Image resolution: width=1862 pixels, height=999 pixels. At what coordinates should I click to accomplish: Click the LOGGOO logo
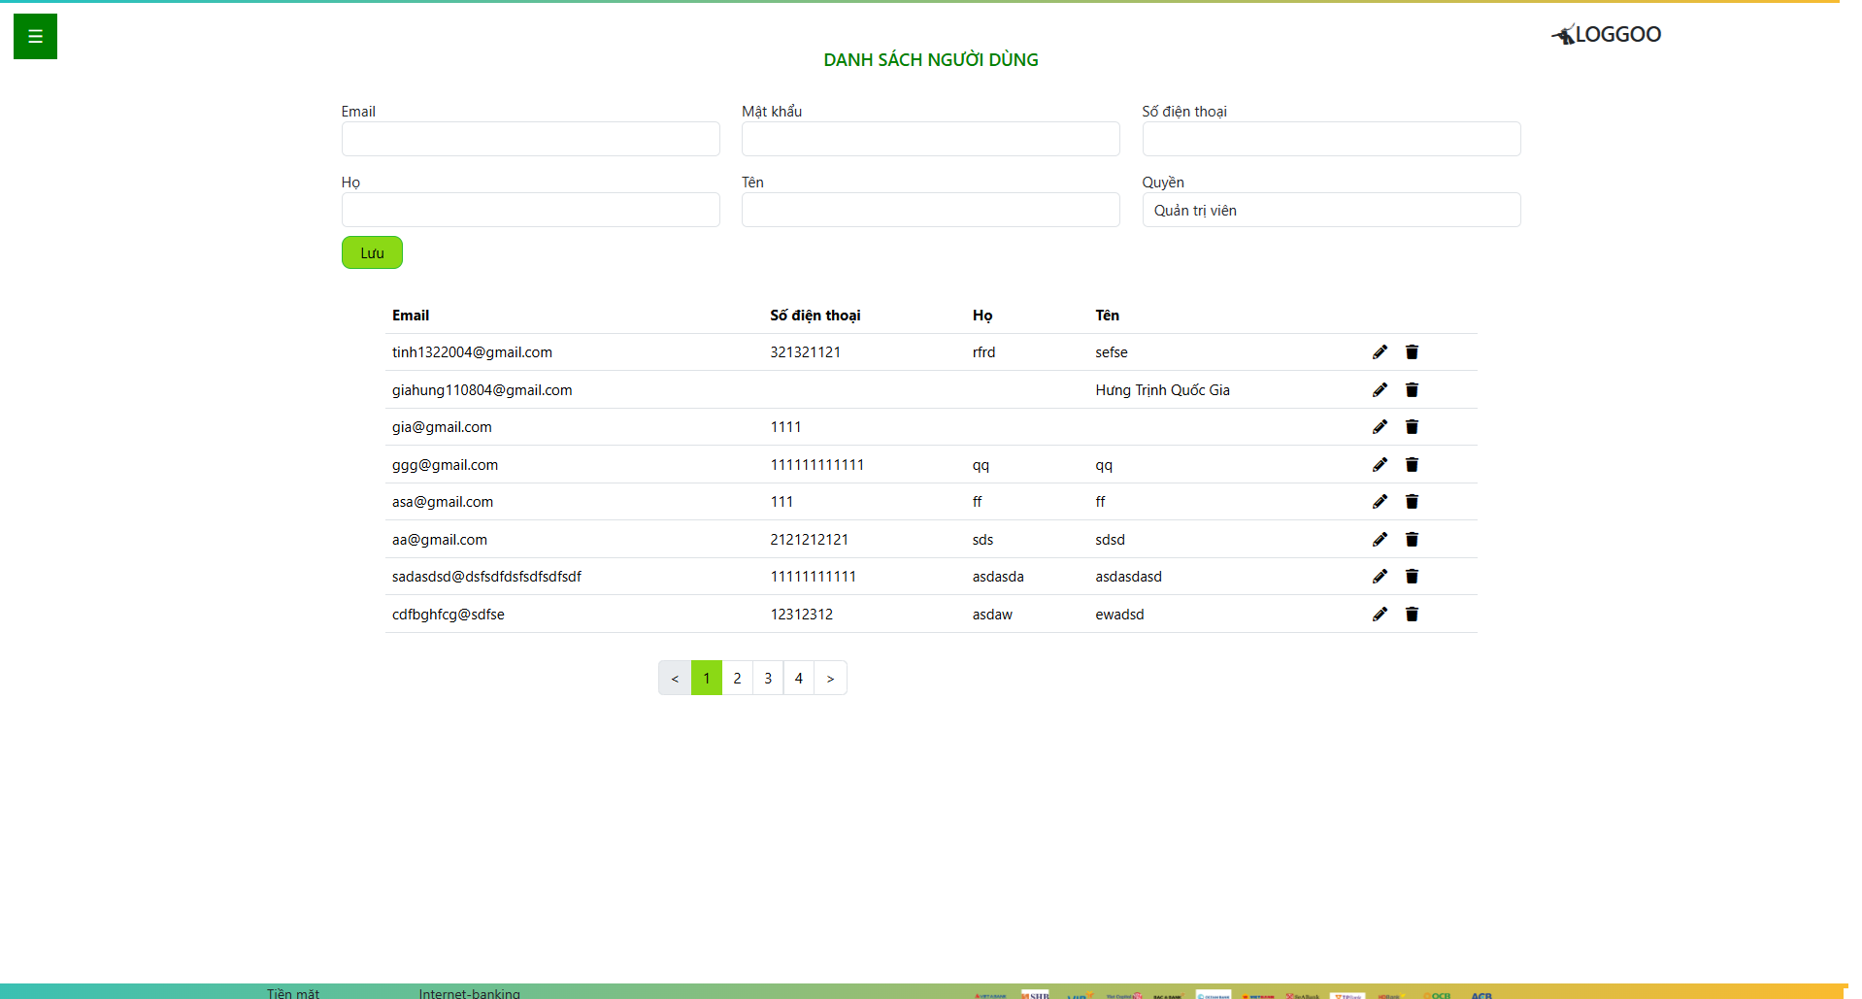(x=1607, y=35)
